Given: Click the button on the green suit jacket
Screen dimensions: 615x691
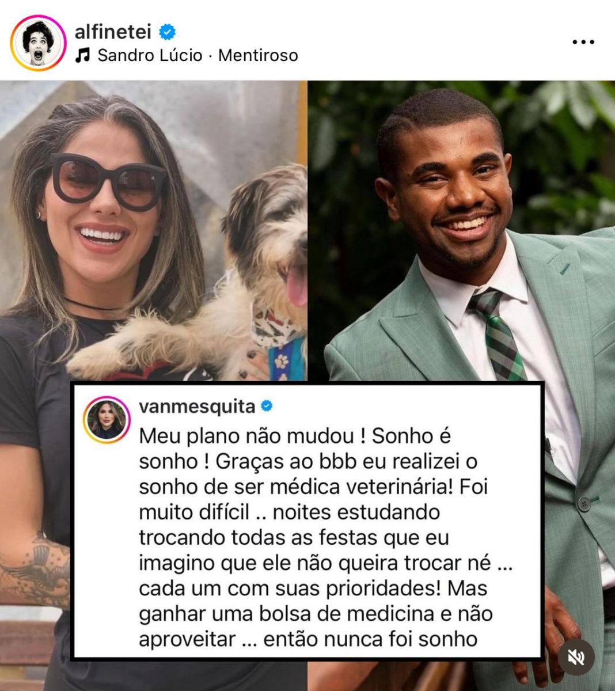Looking at the screenshot, I should click(x=584, y=504).
